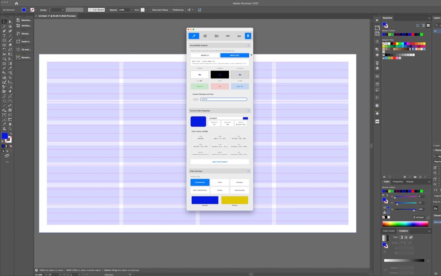Image resolution: width=441 pixels, height=276 pixels.
Task: Select the Hand tool
Action: (x=10, y=124)
